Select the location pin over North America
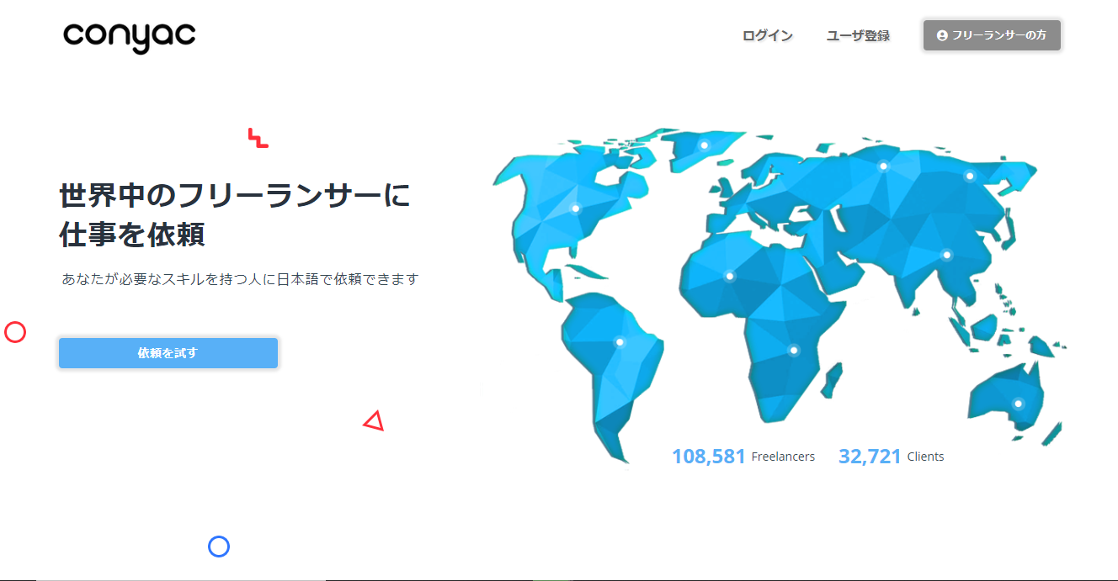The width and height of the screenshot is (1118, 581). [576, 207]
